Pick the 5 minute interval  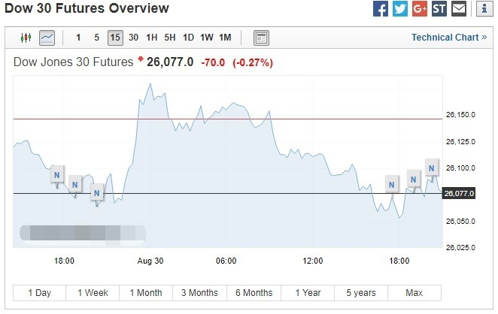[97, 38]
